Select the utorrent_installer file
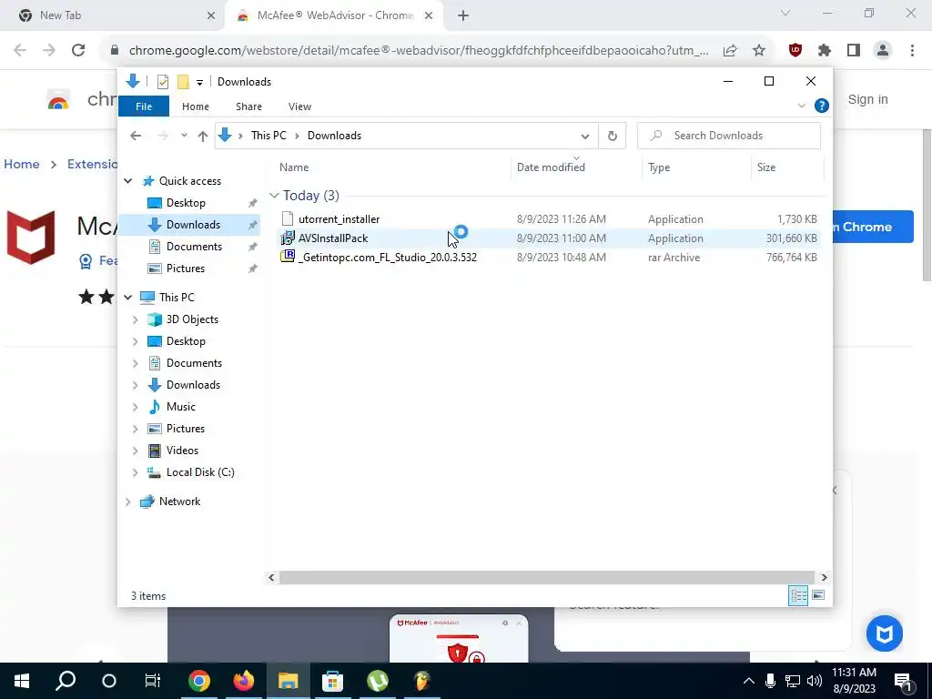The image size is (932, 699). (339, 219)
